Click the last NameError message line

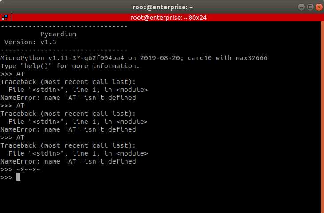[68, 161]
